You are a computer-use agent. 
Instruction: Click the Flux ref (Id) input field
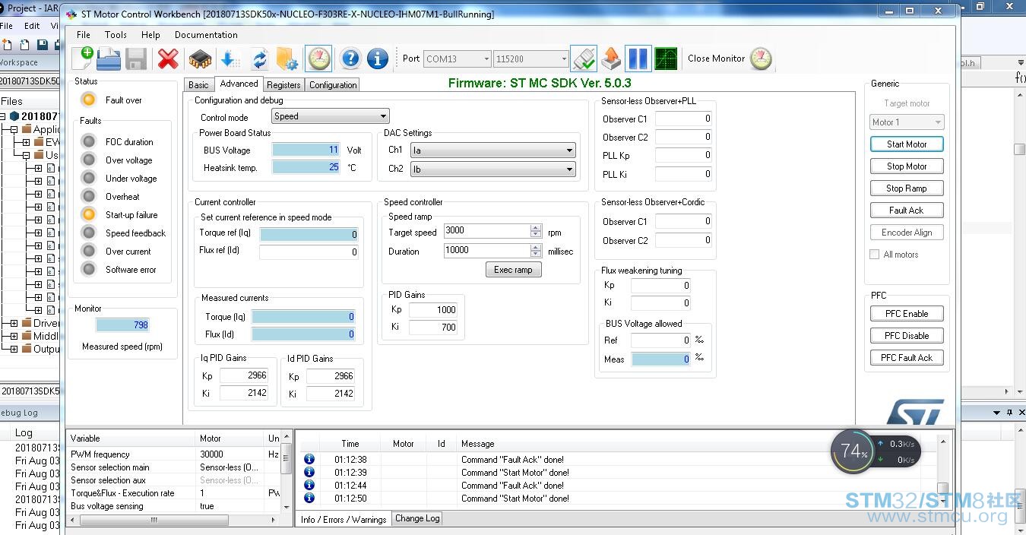tap(309, 252)
